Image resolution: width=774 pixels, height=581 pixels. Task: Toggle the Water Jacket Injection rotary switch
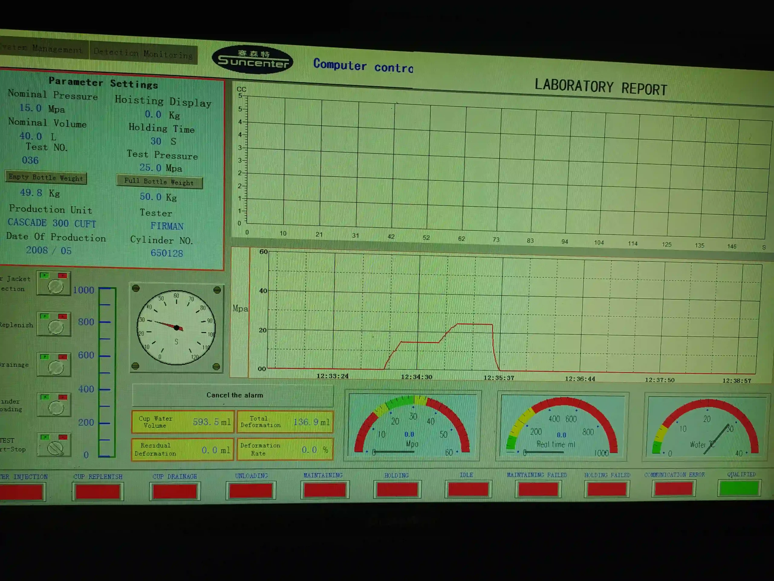pyautogui.click(x=55, y=287)
